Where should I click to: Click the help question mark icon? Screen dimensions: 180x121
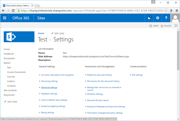pos(166,18)
